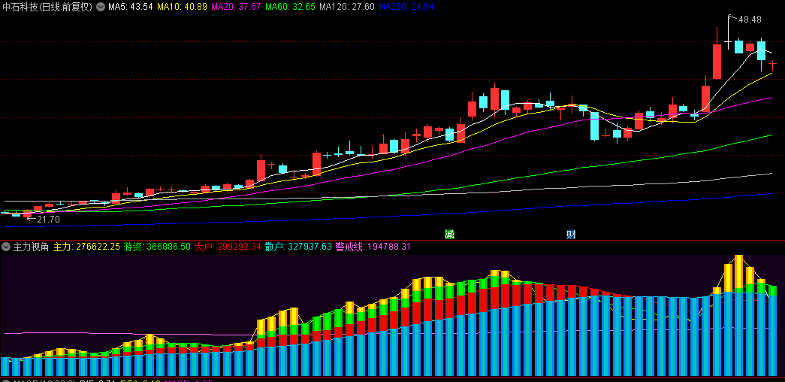
Task: Click the blue 财 event marker
Action: click(571, 234)
